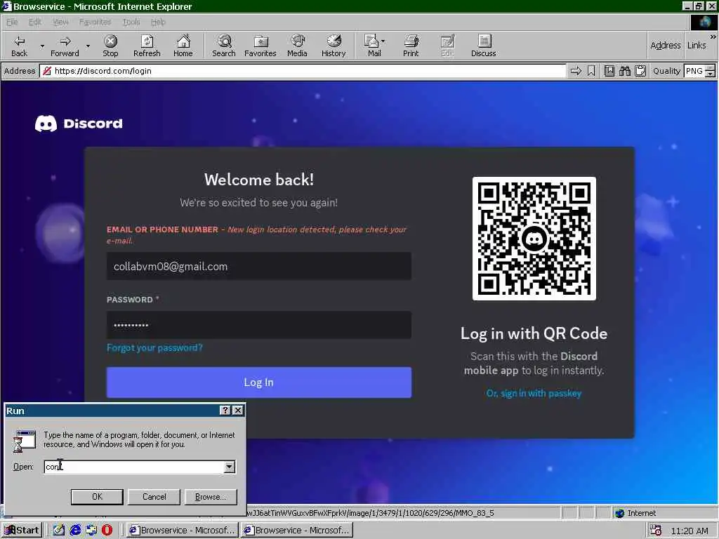The image size is (719, 539).
Task: Launch Internet Explorer from Quick Launch
Action: 75,531
